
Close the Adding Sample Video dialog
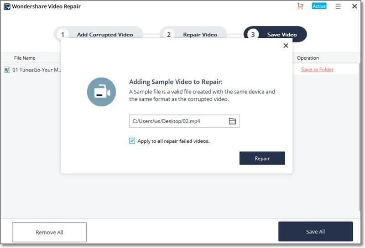pos(286,46)
